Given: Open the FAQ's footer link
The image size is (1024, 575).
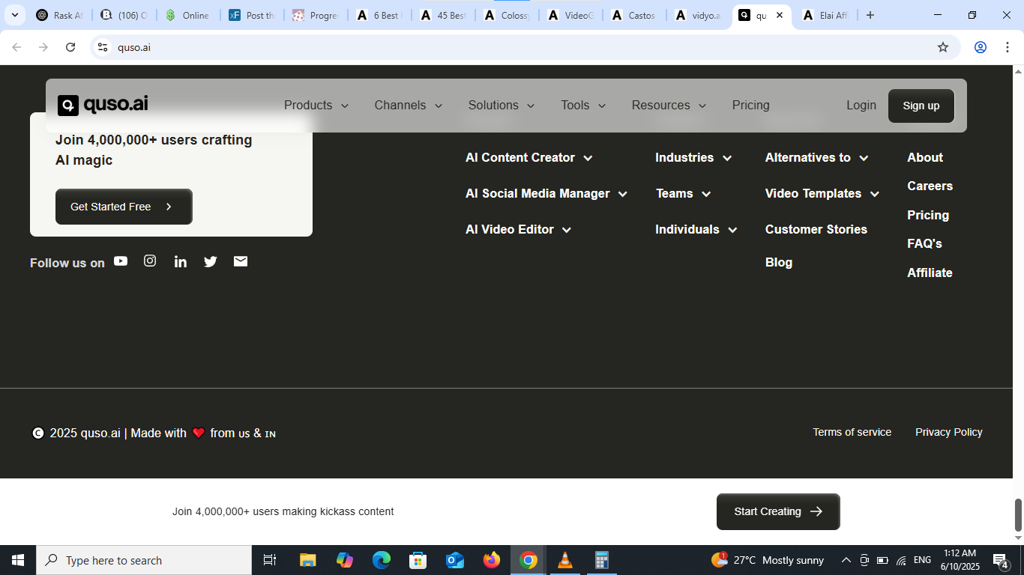Looking at the screenshot, I should (x=924, y=243).
